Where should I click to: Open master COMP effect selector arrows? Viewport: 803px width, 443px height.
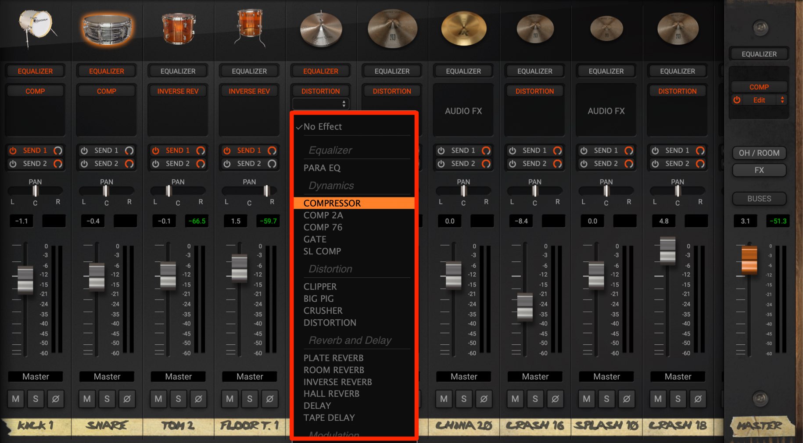782,100
